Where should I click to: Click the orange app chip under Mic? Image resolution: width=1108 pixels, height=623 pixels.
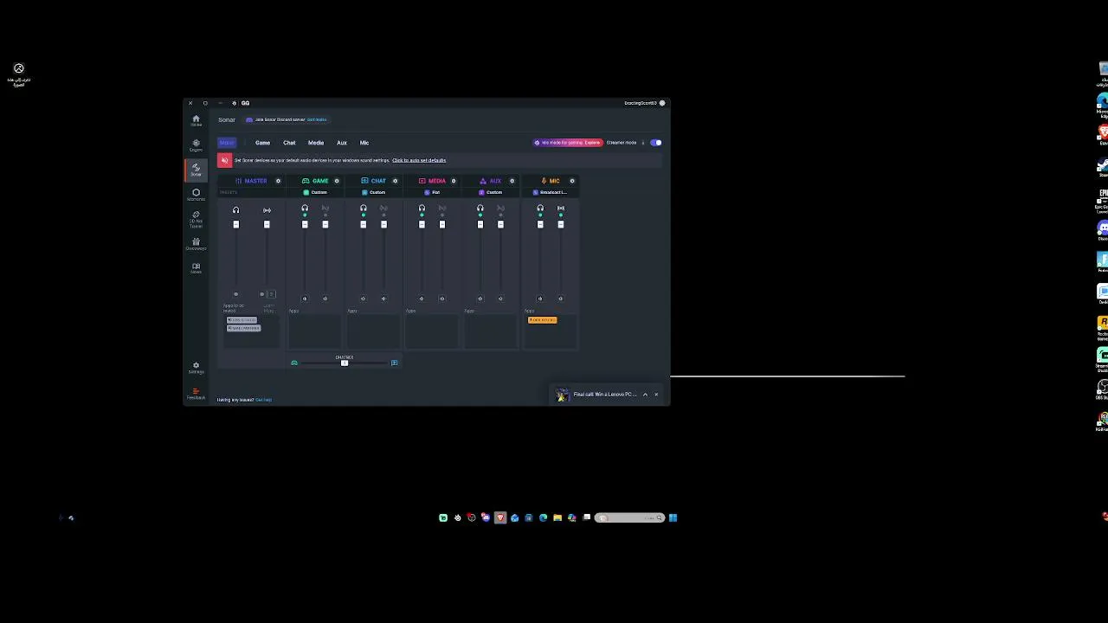[543, 320]
